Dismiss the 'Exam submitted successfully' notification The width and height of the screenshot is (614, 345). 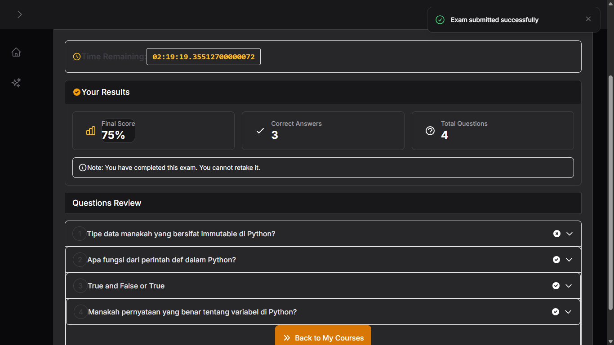coord(588,19)
